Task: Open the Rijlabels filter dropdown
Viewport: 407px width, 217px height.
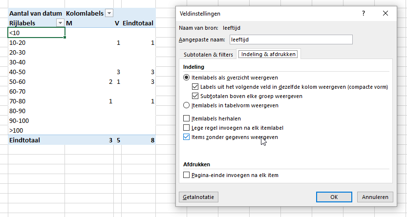Action: tap(61, 23)
